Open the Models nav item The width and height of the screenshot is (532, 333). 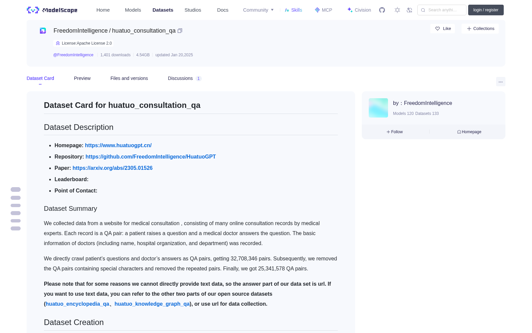click(x=133, y=10)
